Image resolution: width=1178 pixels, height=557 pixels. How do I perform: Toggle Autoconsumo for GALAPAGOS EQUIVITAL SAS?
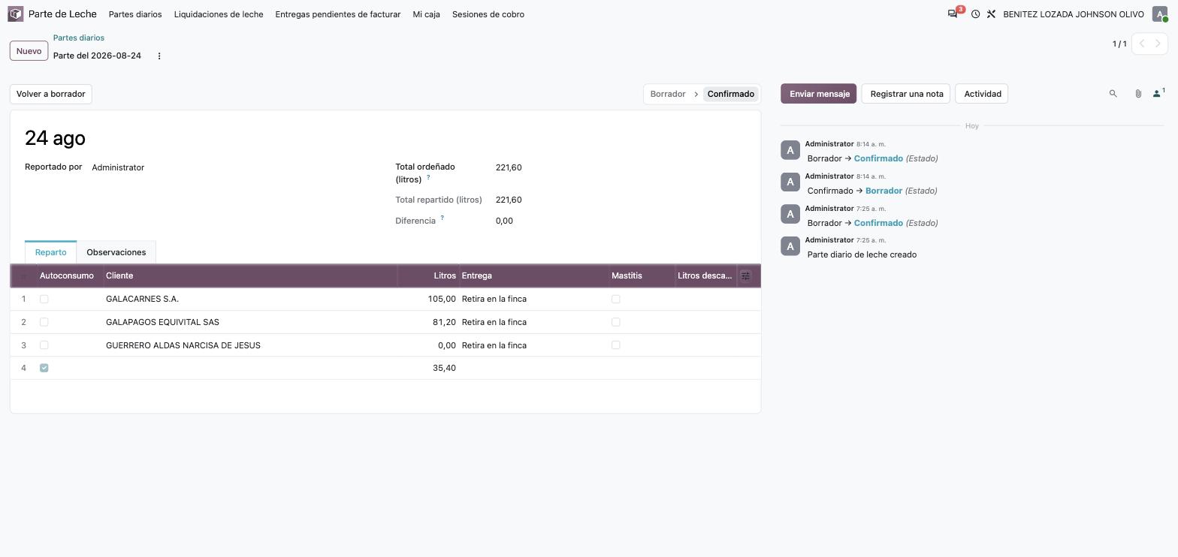[44, 322]
